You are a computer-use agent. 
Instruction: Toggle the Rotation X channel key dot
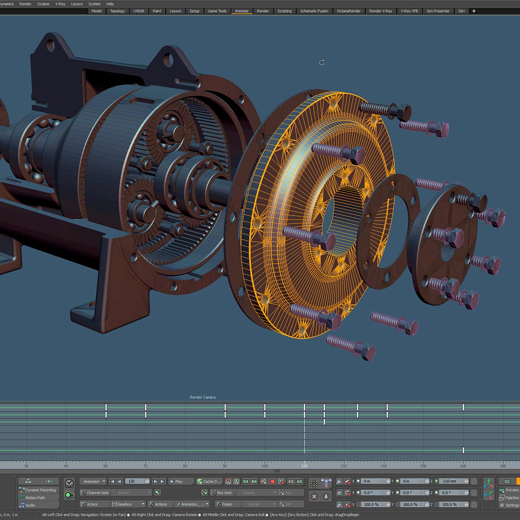(358, 493)
